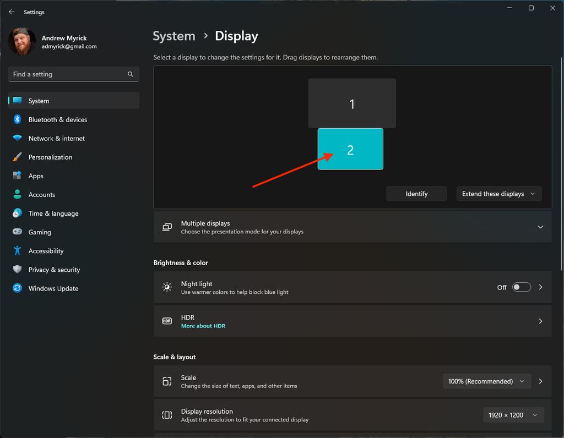Go to Accounts in the sidebar
Image resolution: width=564 pixels, height=438 pixels.
pyautogui.click(x=42, y=195)
